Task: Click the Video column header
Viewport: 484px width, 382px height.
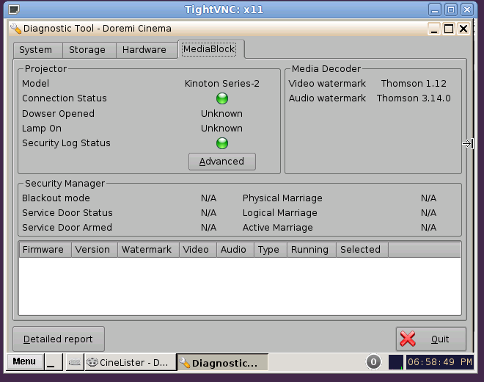Action: tap(198, 250)
